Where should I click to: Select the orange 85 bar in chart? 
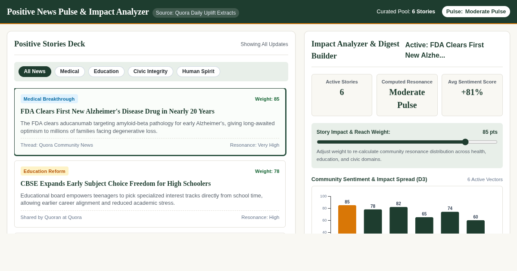347,219
